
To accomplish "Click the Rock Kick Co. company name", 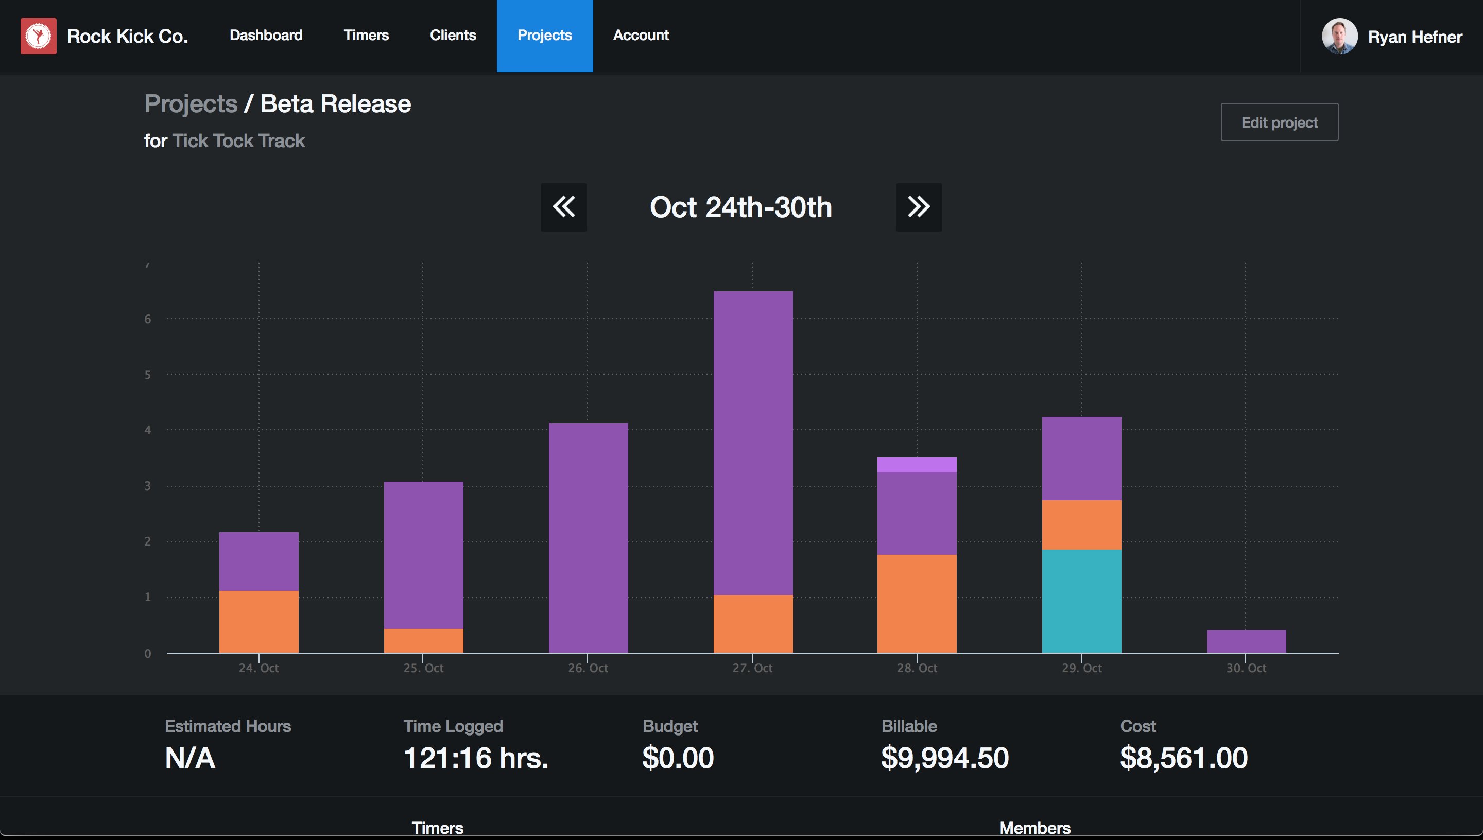I will (127, 37).
